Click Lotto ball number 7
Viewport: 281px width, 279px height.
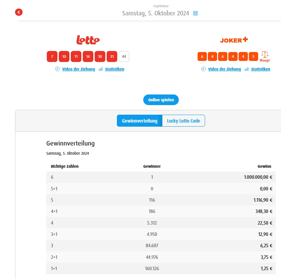click(x=52, y=56)
